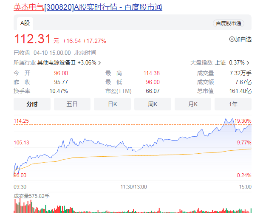263x217 pixels.
Task: Select the 月K monthly chart tab
Action: pyautogui.click(x=193, y=104)
